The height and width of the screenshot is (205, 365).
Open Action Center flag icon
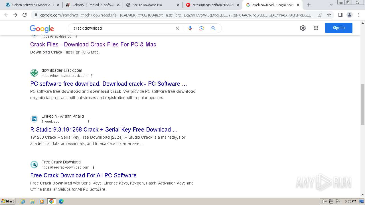[x=337, y=201]
